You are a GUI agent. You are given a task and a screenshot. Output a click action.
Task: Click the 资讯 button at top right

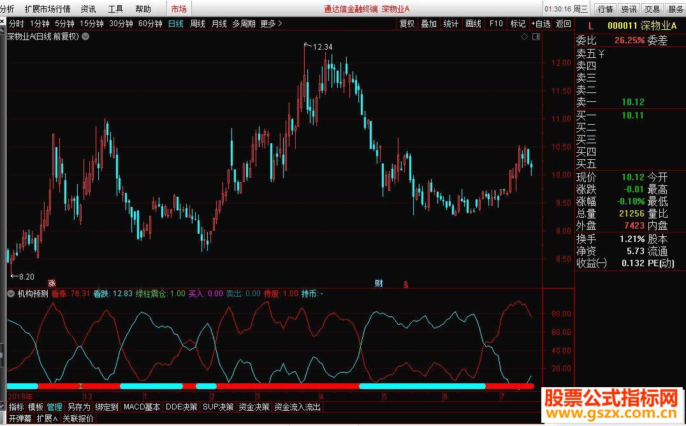629,9
